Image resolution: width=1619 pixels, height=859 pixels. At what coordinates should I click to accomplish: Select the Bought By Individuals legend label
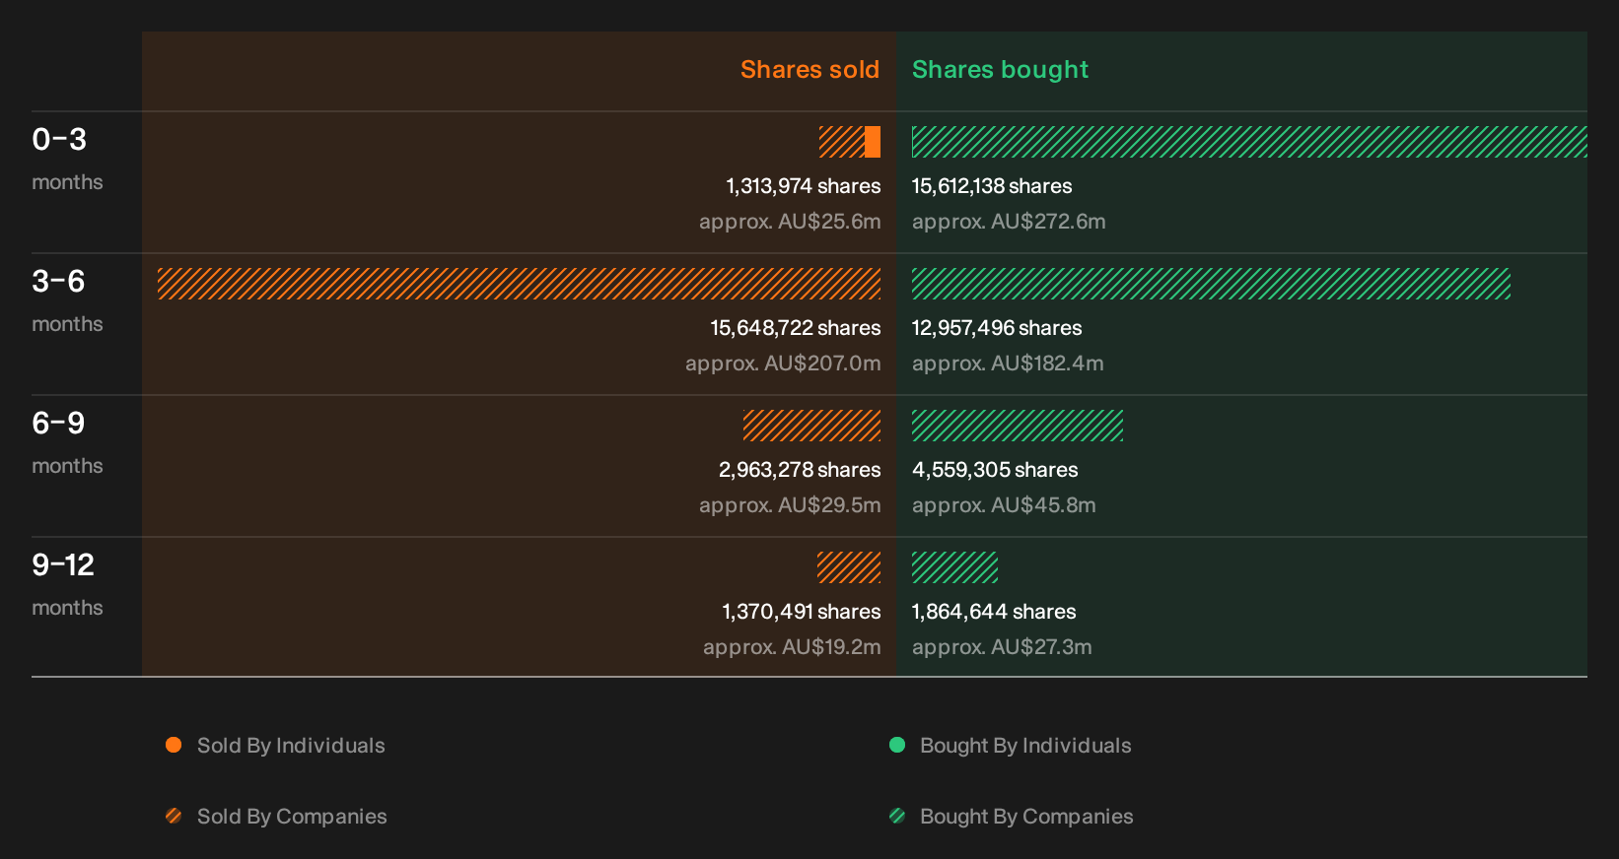click(x=1025, y=746)
